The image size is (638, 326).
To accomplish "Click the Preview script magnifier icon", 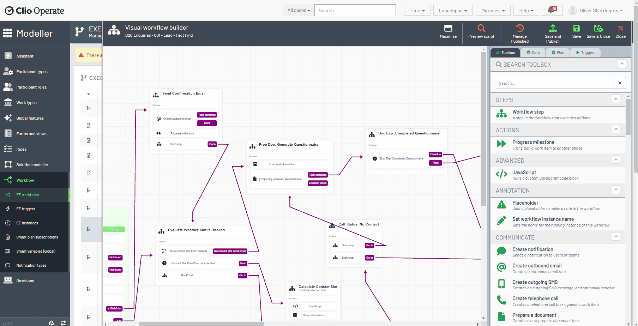I will pyautogui.click(x=481, y=29).
